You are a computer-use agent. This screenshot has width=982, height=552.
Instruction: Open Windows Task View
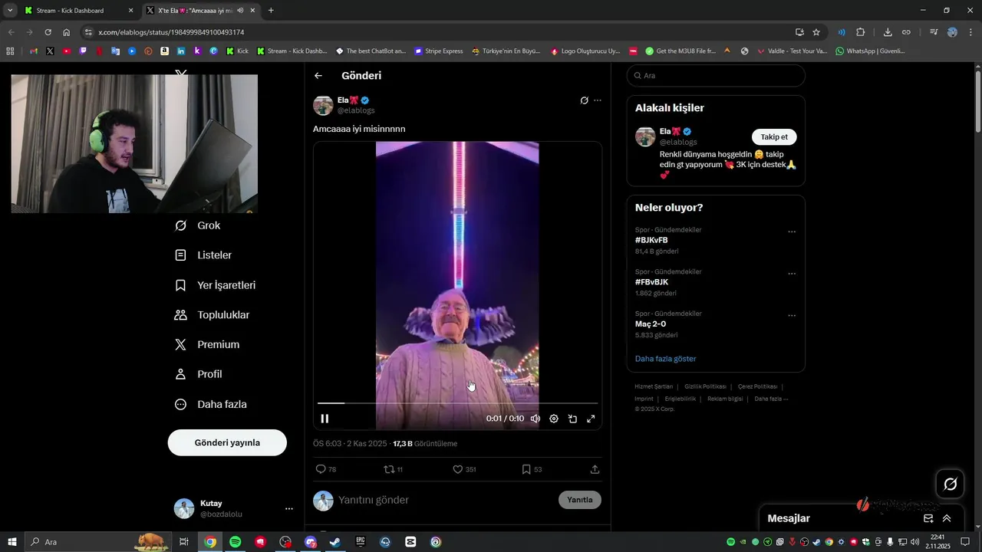click(x=184, y=542)
